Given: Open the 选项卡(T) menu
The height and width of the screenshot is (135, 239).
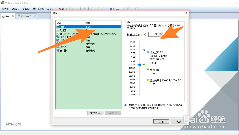Looking at the screenshot, I should (x=51, y=9).
